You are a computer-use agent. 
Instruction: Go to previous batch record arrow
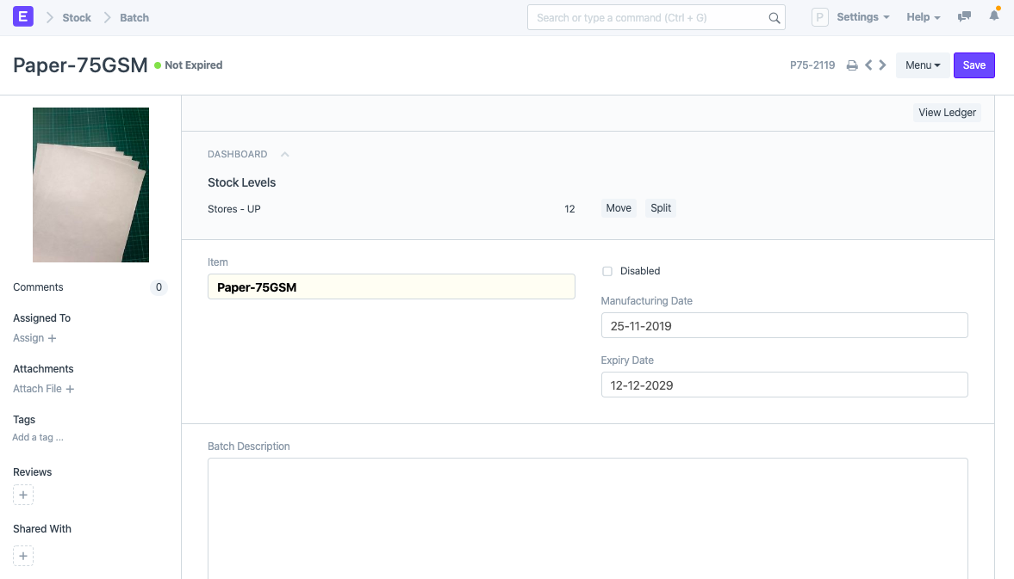tap(868, 65)
